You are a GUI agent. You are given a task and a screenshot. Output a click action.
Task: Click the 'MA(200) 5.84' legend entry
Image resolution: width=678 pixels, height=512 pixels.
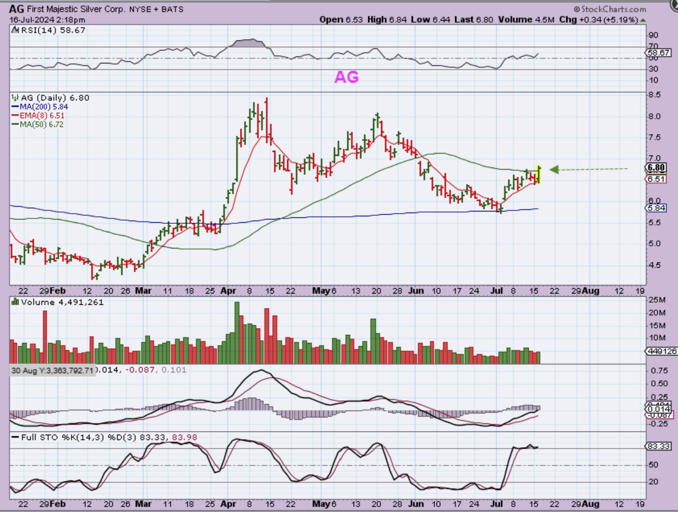43,107
